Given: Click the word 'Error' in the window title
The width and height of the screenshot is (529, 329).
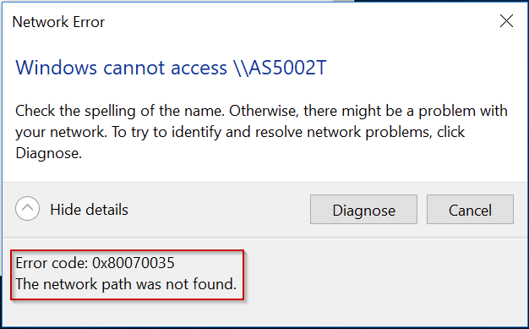Looking at the screenshot, I should tap(89, 22).
